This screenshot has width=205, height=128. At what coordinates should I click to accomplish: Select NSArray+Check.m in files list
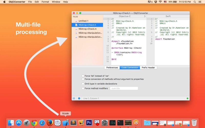pos(87,29)
